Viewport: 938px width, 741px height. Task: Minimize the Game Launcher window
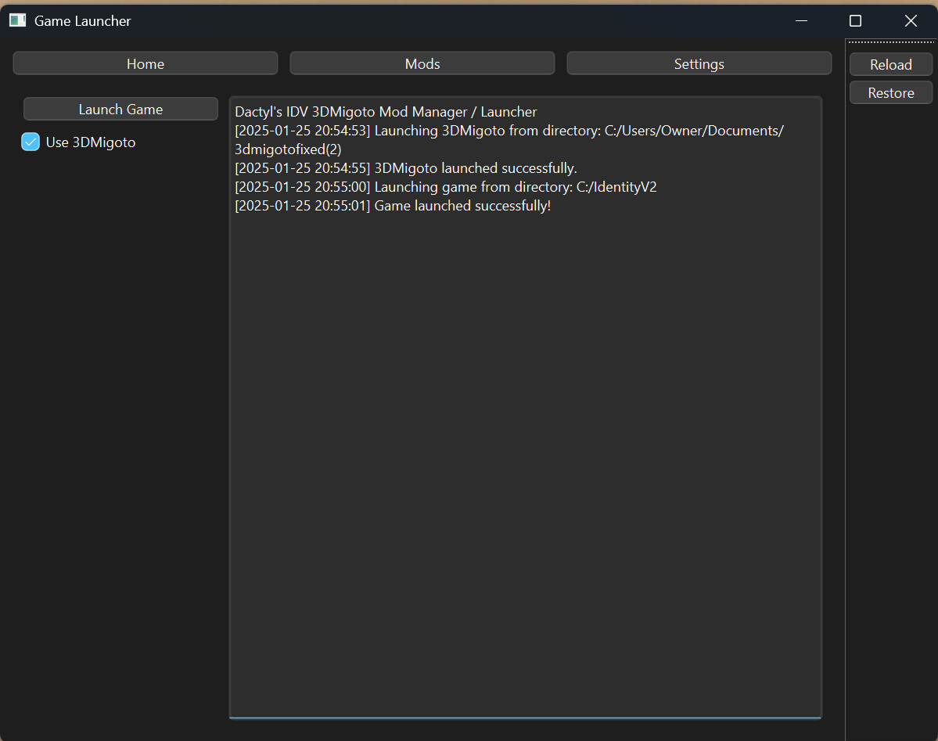(801, 20)
